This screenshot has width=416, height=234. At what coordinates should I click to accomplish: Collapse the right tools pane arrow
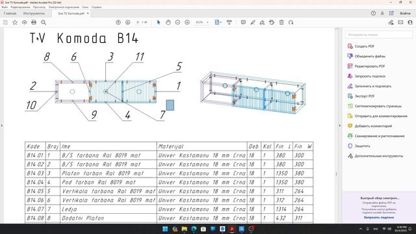tap(339, 125)
